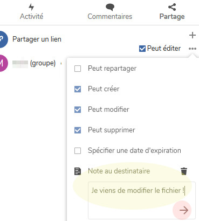Send the note with arrow icon
Screen dimensions: 199x221
pos(184,210)
